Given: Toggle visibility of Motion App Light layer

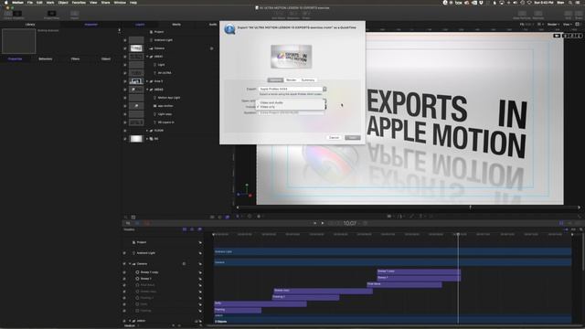Looking at the screenshot, I should (125, 98).
